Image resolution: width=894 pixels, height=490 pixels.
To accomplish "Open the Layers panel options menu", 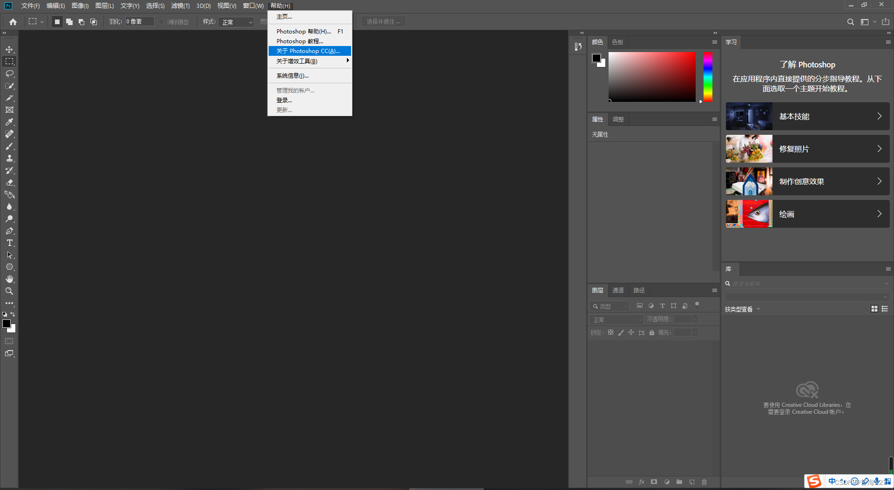I will click(x=714, y=291).
